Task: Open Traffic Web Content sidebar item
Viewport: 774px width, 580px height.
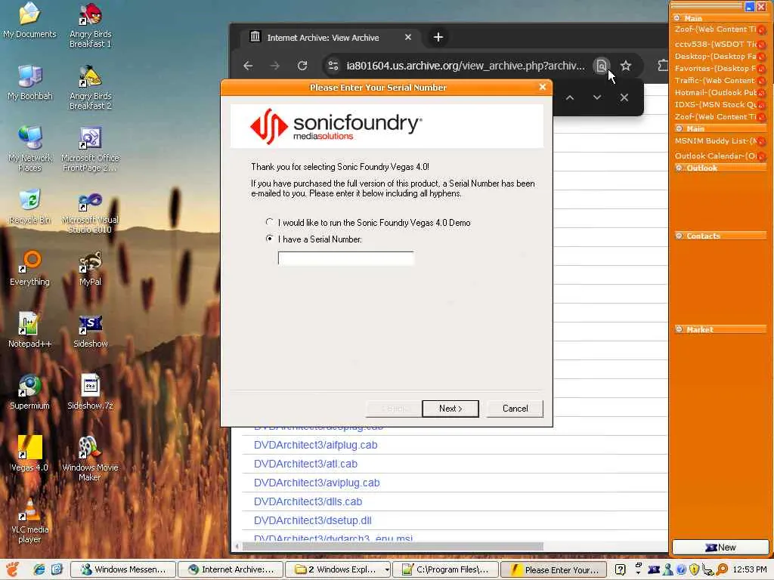Action: coord(715,80)
